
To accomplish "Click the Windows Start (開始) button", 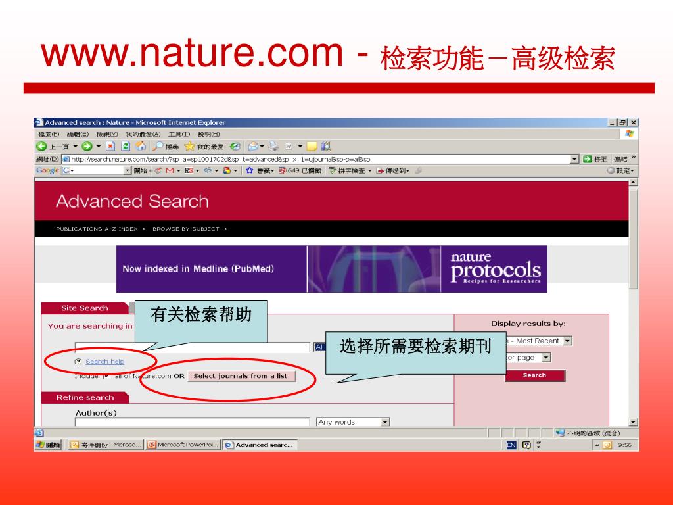I will coord(49,445).
